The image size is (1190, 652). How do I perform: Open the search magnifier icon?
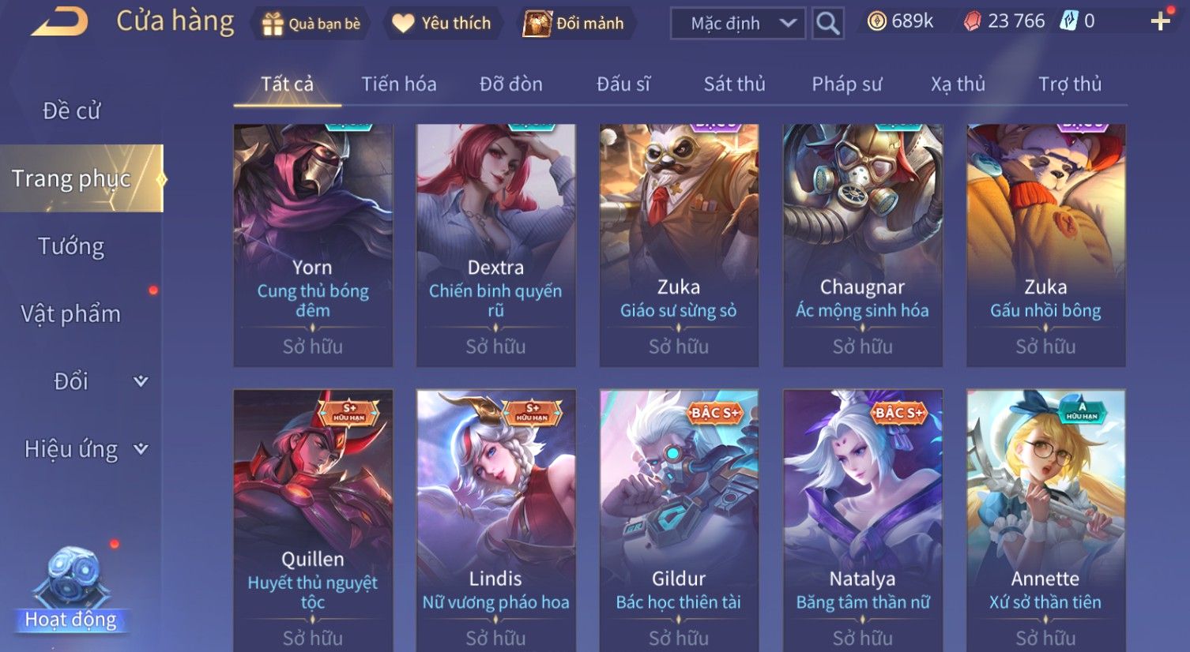click(827, 23)
